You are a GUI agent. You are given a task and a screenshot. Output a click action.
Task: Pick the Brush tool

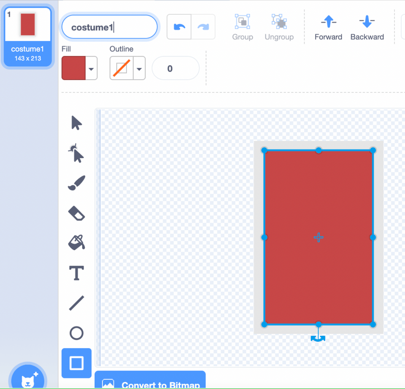(76, 183)
